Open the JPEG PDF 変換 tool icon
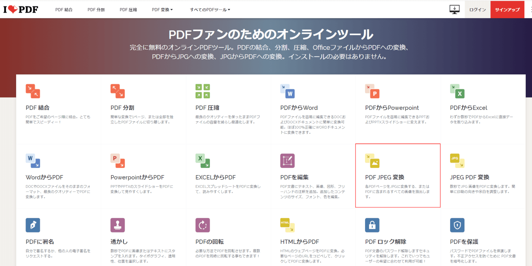The height and width of the screenshot is (266, 532). tap(457, 161)
